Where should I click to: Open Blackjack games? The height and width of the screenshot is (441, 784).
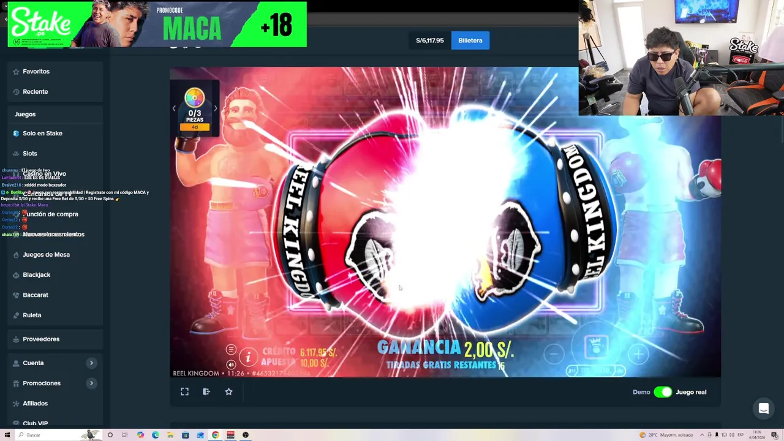click(x=36, y=275)
